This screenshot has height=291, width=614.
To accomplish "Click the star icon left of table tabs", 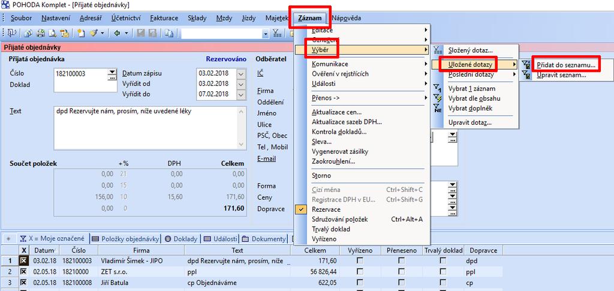I will pos(8,239).
